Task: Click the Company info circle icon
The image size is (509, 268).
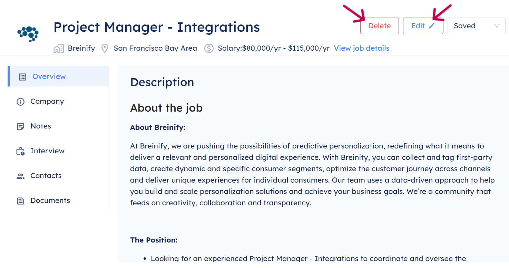Action: [21, 101]
